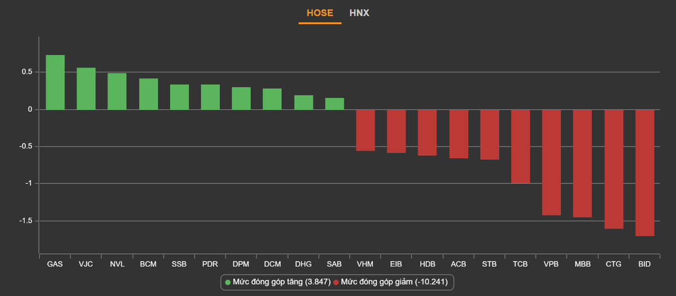The height and width of the screenshot is (296, 676).
Task: Toggle the green Mức đóng góp tăng legend
Action: 281,282
